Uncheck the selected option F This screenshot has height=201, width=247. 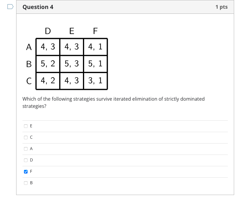click(x=25, y=171)
